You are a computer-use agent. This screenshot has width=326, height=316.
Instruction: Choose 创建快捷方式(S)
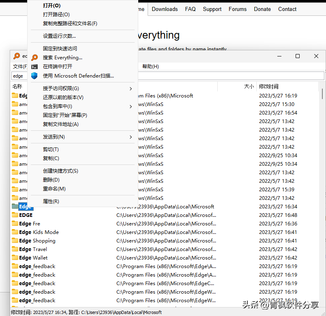pos(60,171)
